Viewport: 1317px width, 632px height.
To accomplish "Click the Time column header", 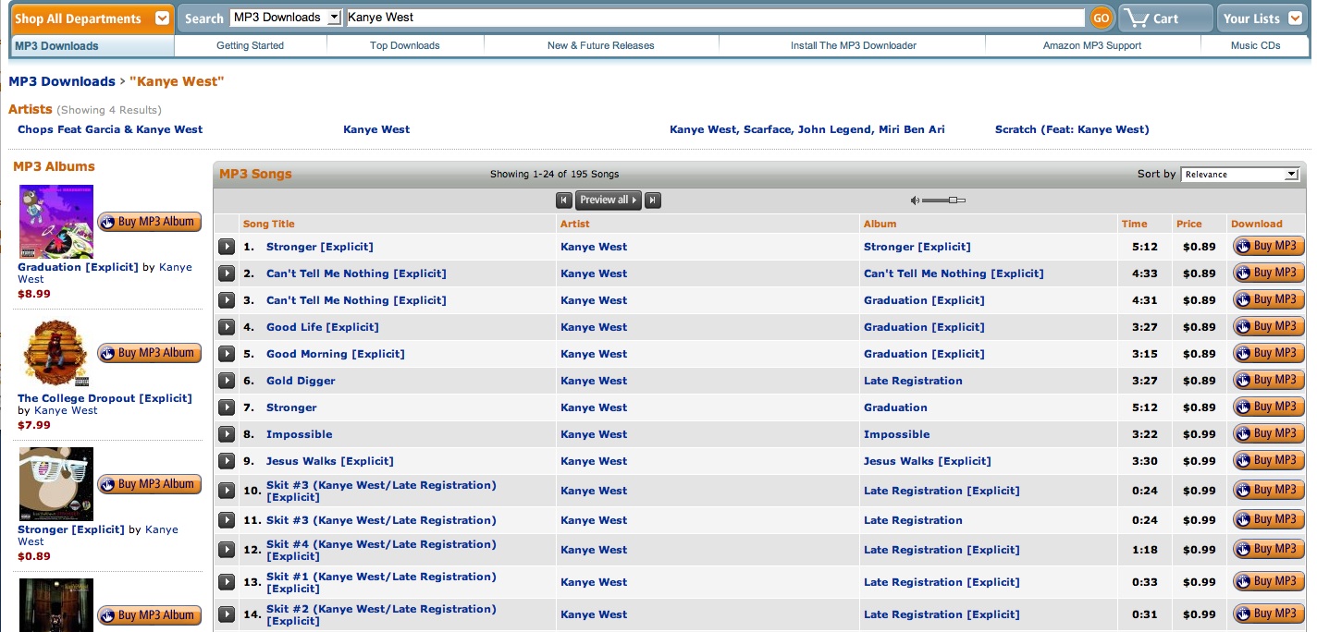I will pyautogui.click(x=1134, y=224).
